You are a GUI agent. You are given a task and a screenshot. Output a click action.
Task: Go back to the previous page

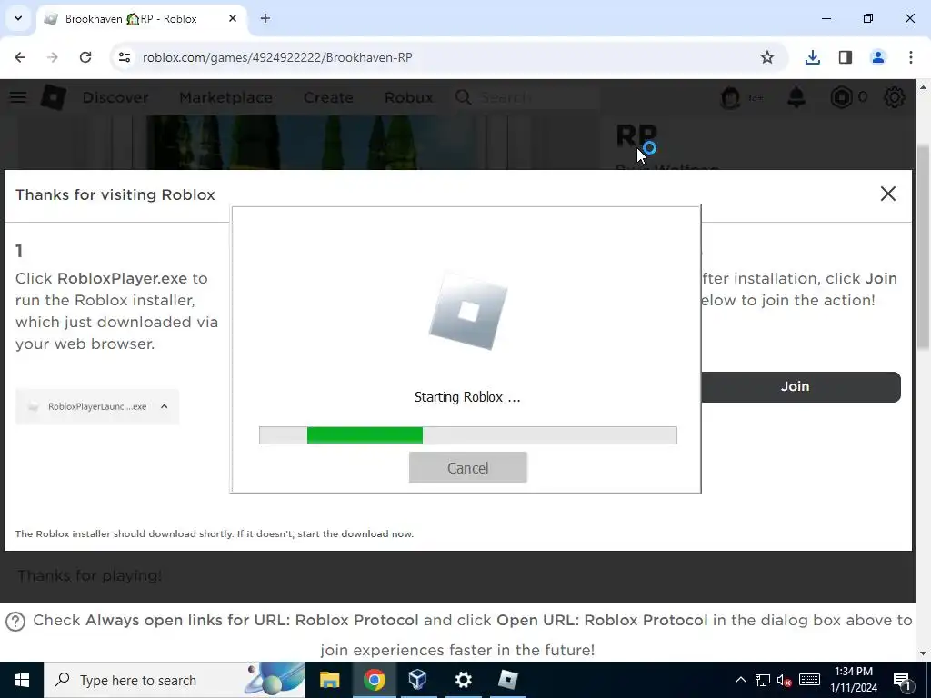[x=20, y=57]
